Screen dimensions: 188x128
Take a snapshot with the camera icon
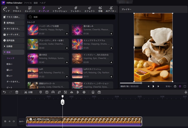coord(175,86)
